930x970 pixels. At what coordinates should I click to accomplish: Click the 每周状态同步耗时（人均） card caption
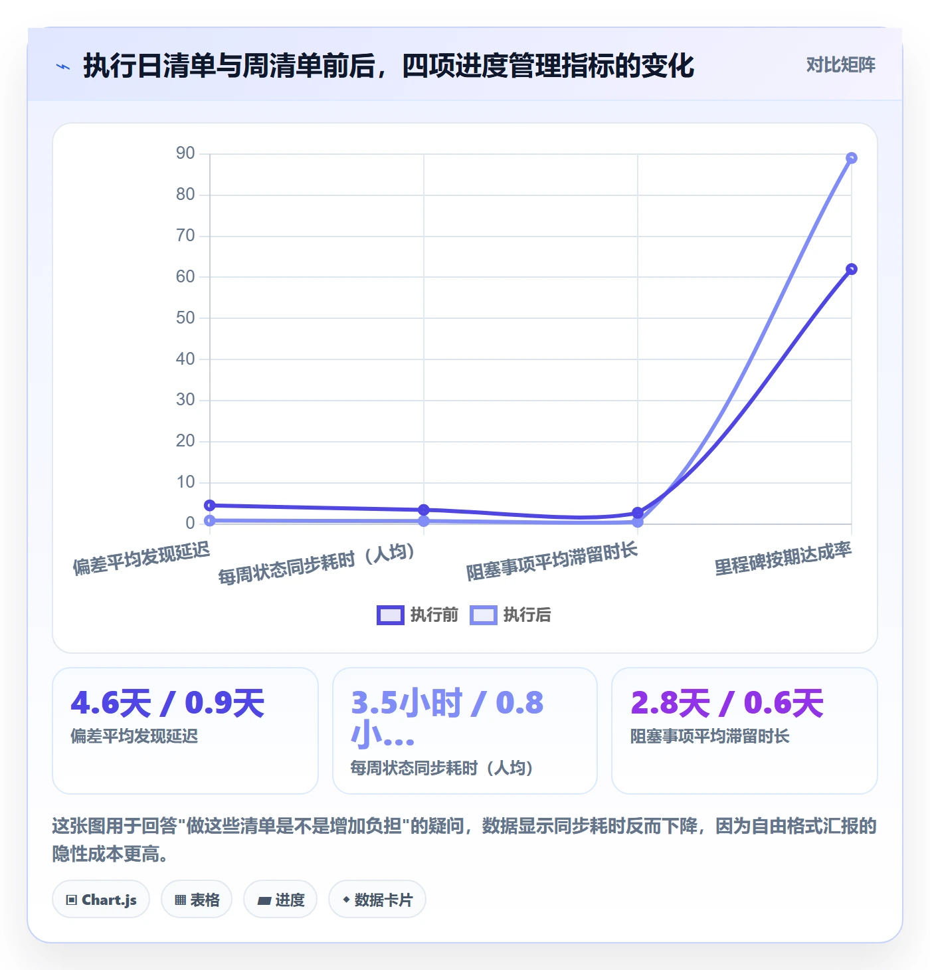tap(442, 768)
